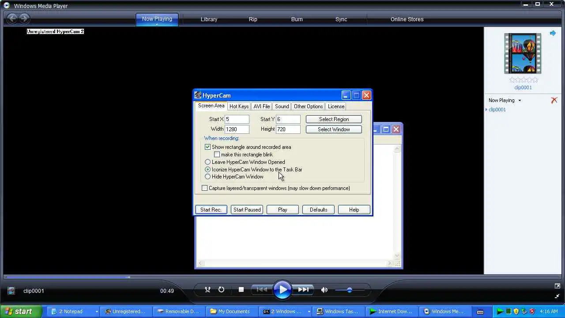
Task: Rate clip0001 using the star rating
Action: pos(524,80)
